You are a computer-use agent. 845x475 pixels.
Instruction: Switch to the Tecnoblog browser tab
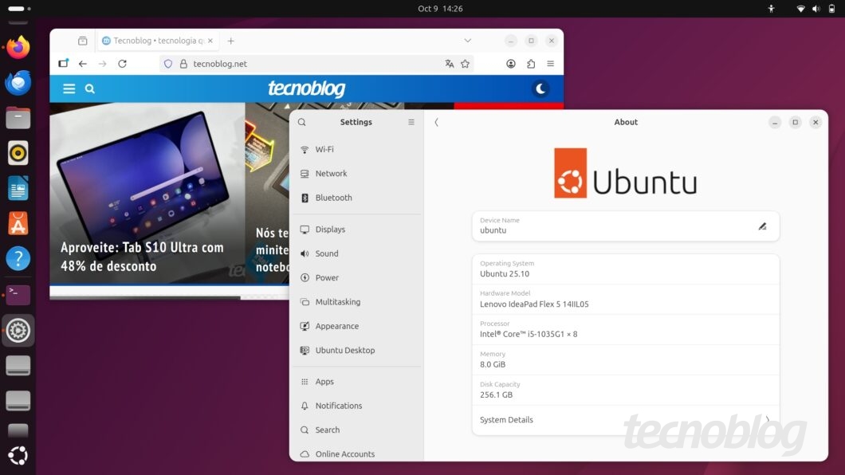click(154, 40)
